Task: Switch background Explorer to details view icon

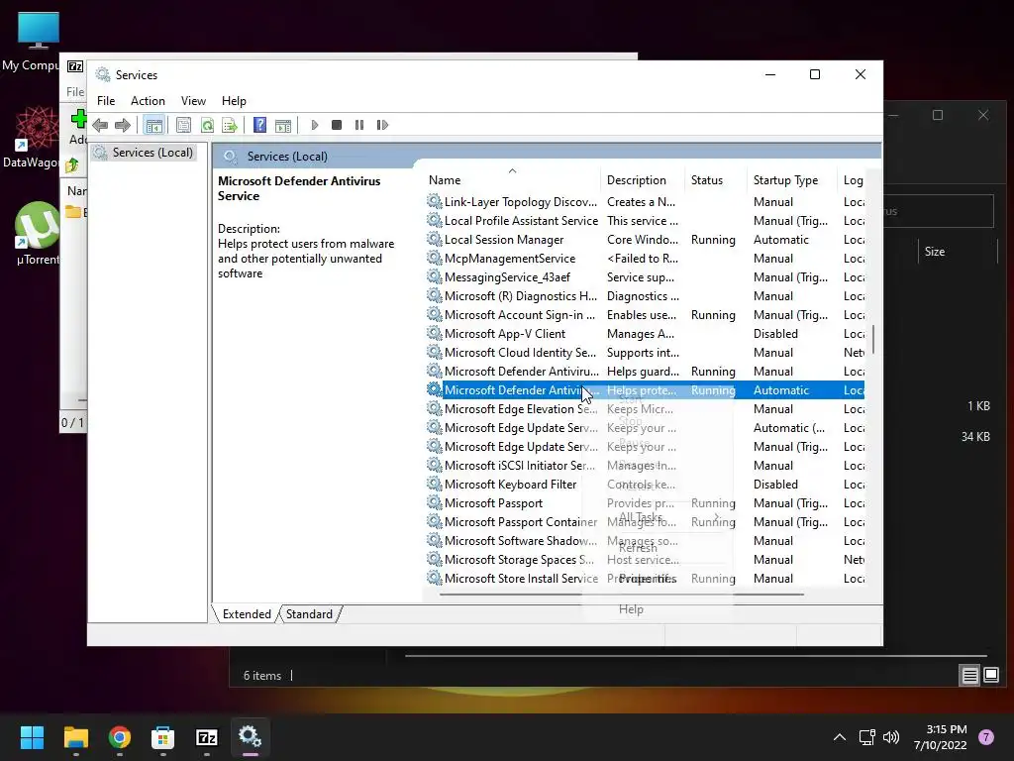Action: tap(970, 676)
